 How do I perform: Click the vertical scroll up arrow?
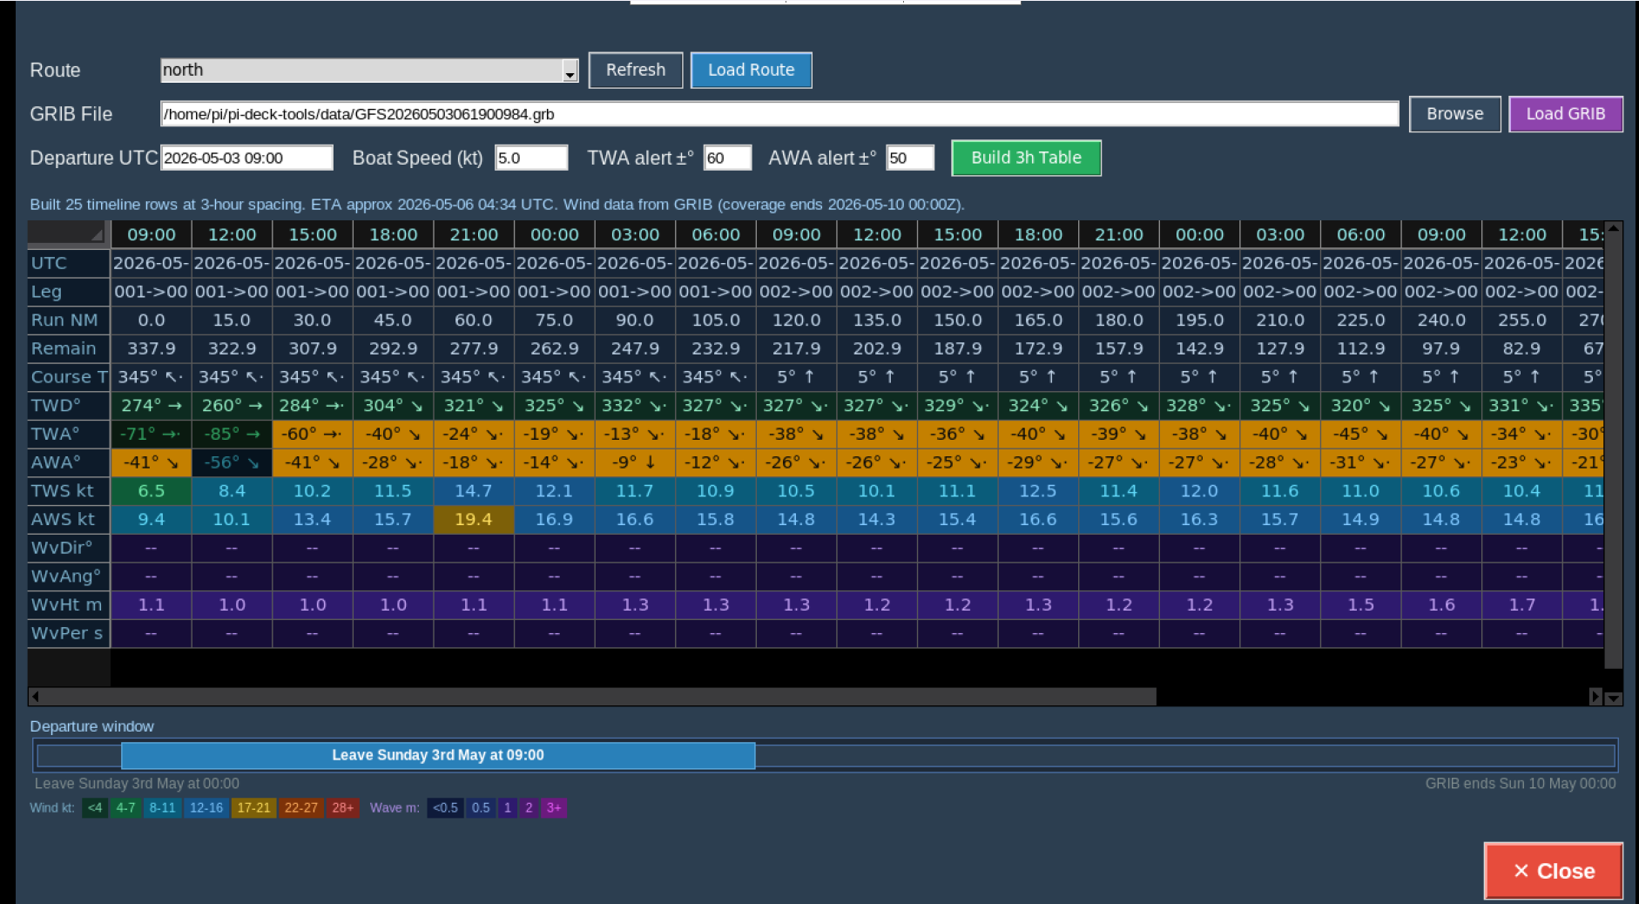[1614, 228]
